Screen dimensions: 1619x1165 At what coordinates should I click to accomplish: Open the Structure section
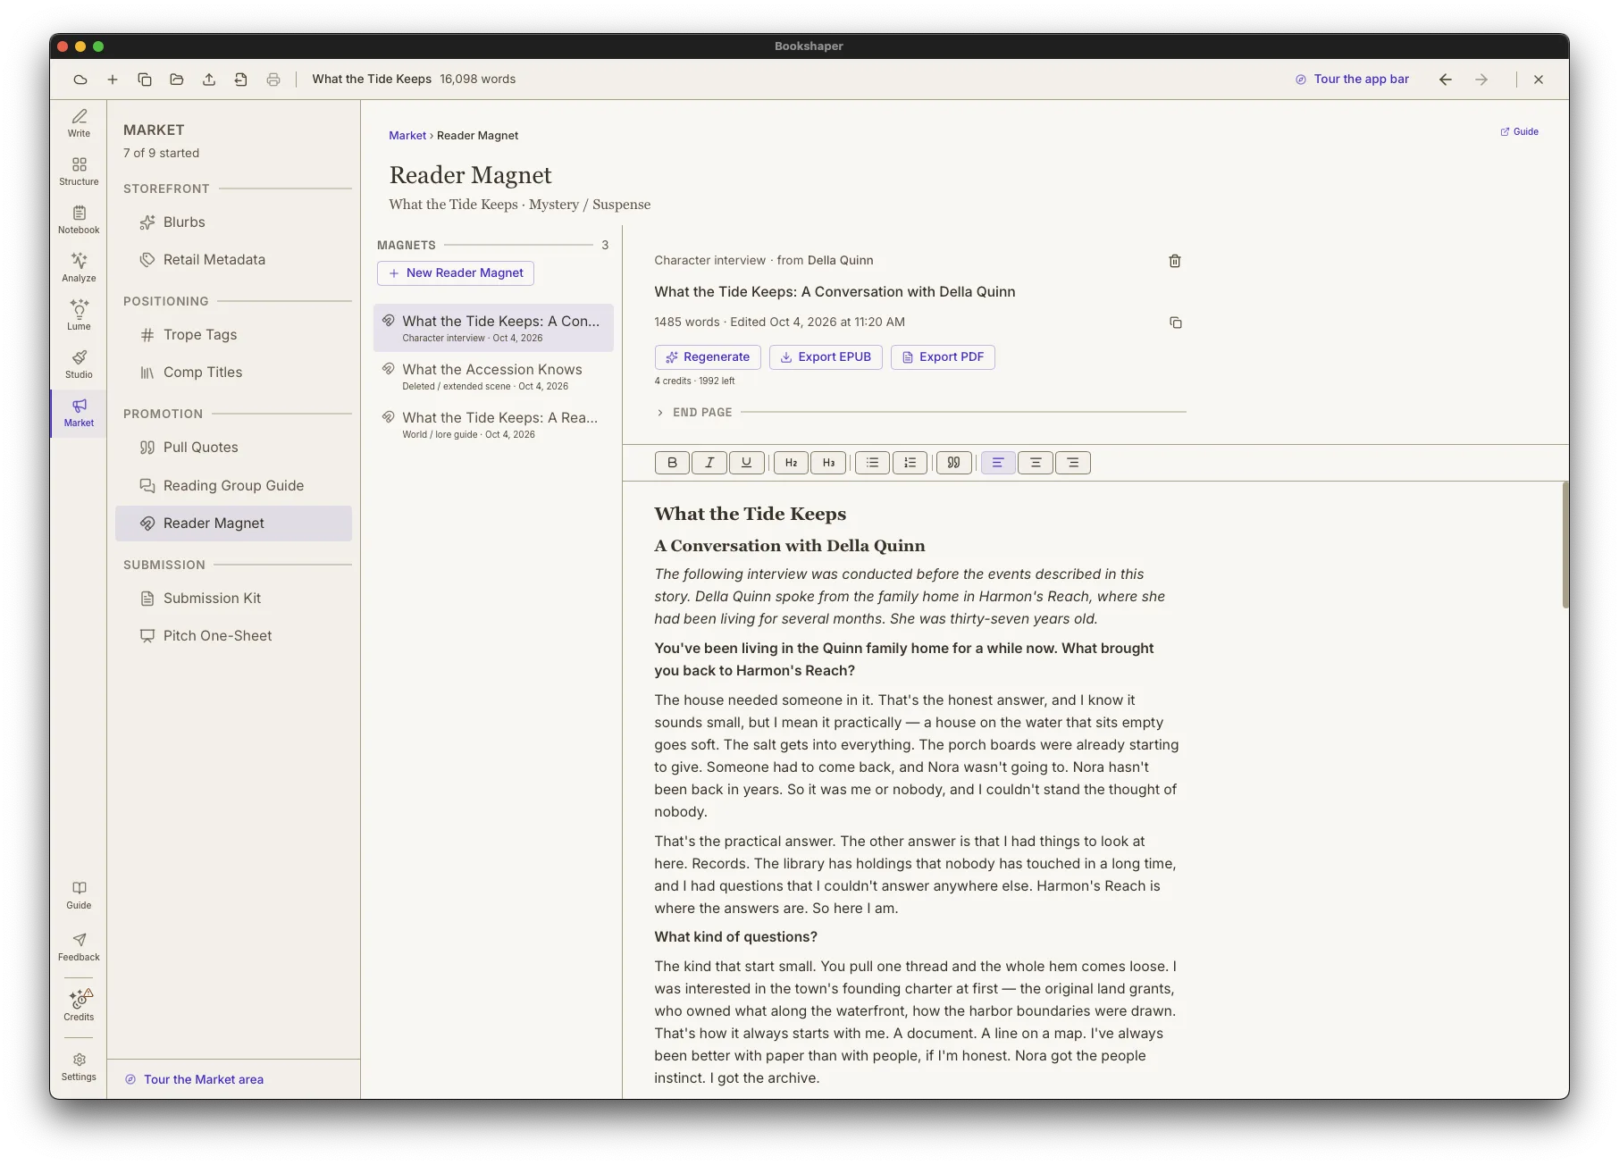point(79,172)
